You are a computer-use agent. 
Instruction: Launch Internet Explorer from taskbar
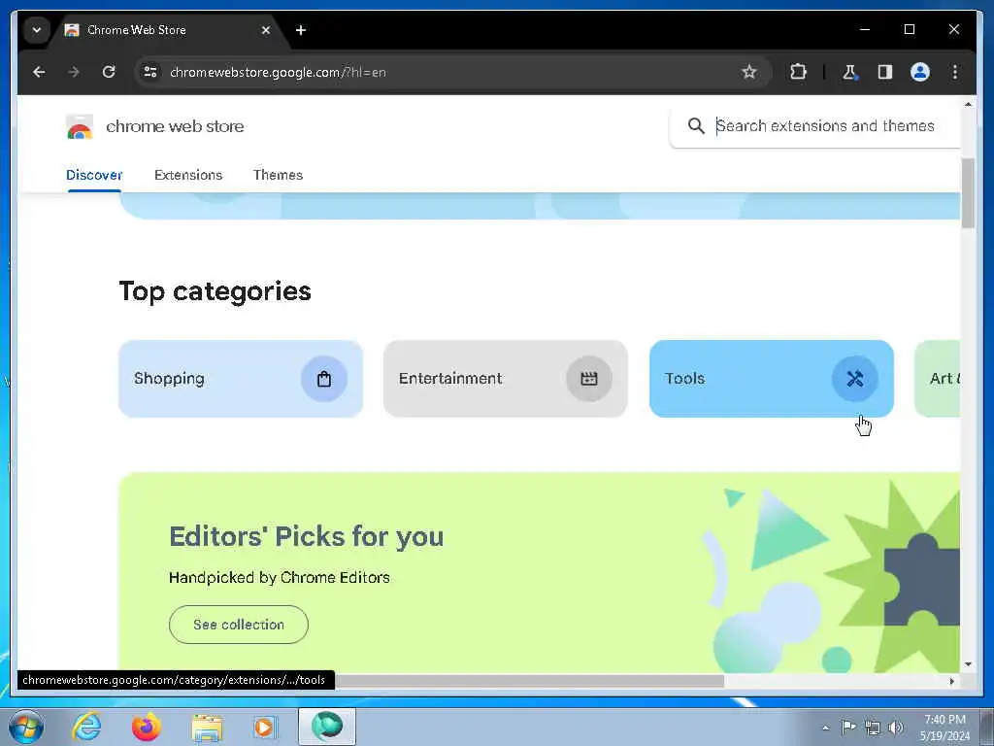click(86, 727)
